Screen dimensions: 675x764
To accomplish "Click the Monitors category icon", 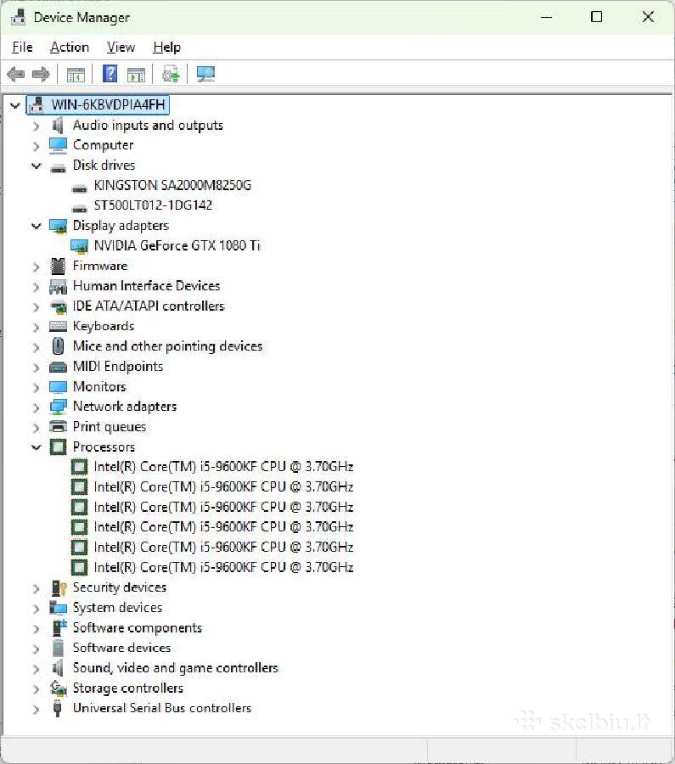I will pos(58,387).
